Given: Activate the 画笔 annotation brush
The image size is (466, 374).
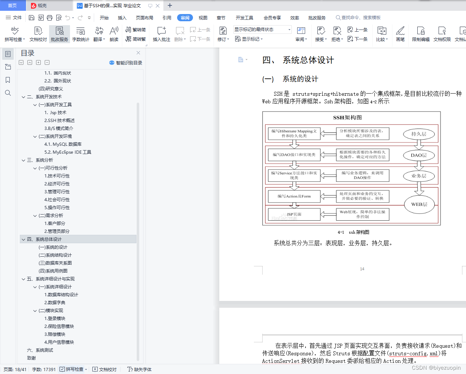Looking at the screenshot, I should point(400,34).
